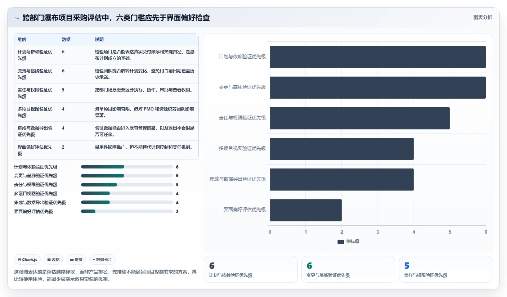Click the 表格 tag icon
Viewport: 507px width, 297px height.
(49, 260)
